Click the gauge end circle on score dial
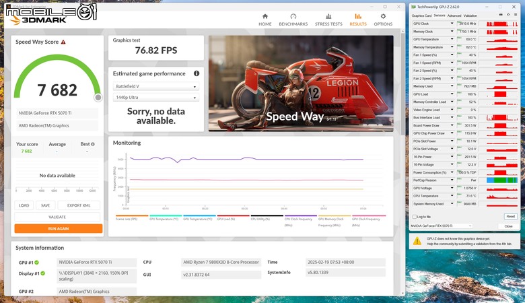Image resolution: width=525 pixels, height=303 pixels. coord(98,98)
